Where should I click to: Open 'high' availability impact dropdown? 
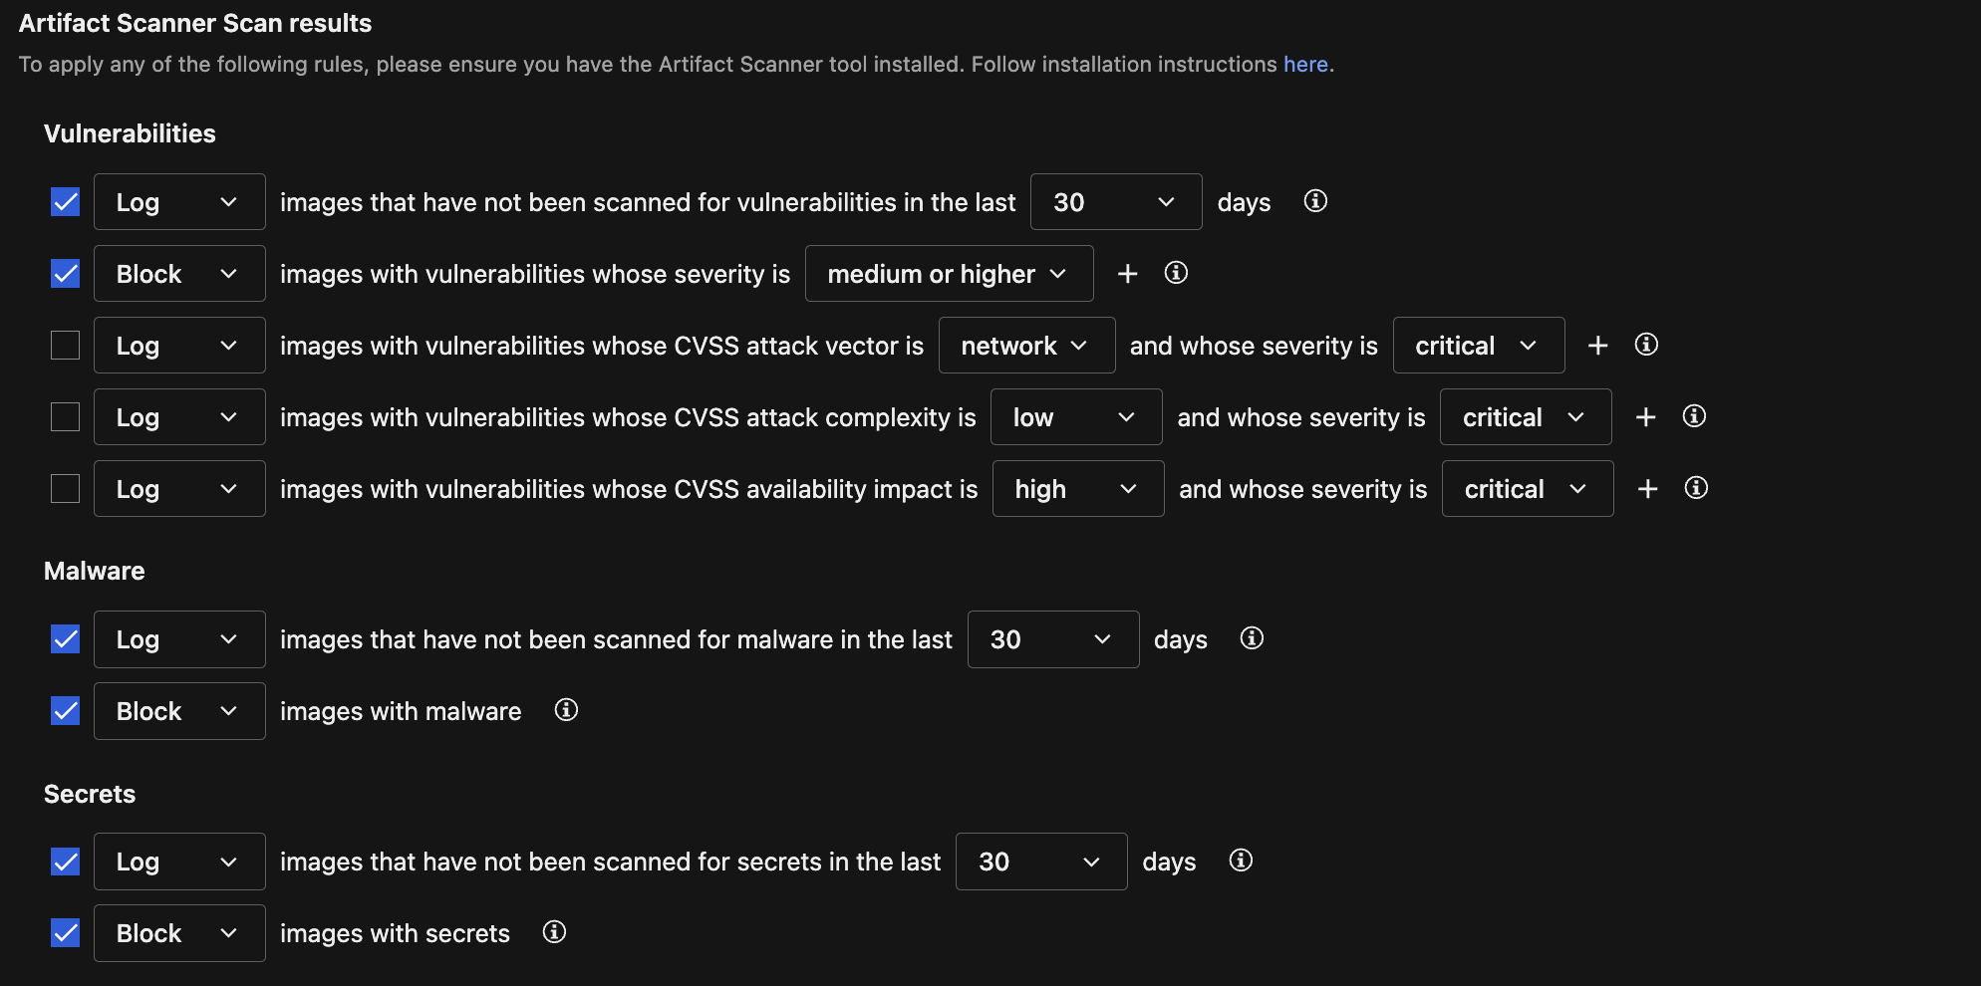(x=1078, y=489)
